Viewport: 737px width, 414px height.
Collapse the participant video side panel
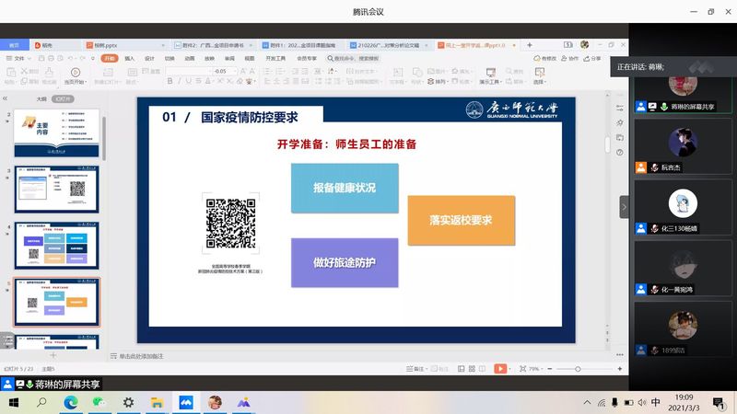[624, 207]
